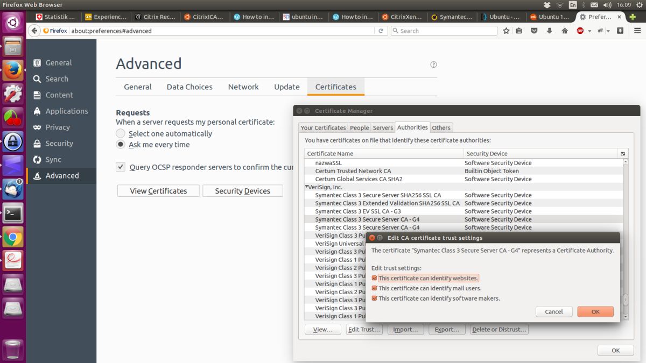
Task: Click Import... button
Action: click(x=405, y=330)
